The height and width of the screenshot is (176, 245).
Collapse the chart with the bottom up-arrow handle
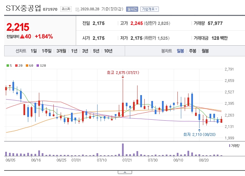tap(125, 172)
